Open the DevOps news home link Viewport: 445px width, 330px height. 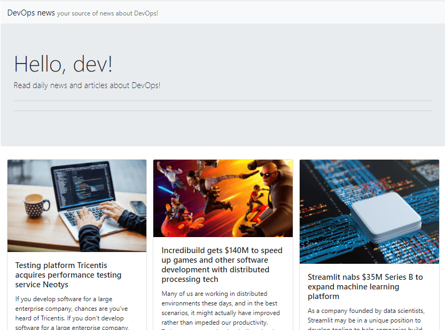click(30, 12)
